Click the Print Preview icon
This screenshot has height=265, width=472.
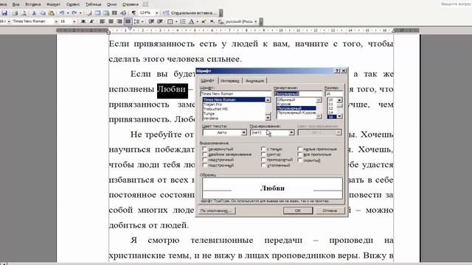[24, 13]
